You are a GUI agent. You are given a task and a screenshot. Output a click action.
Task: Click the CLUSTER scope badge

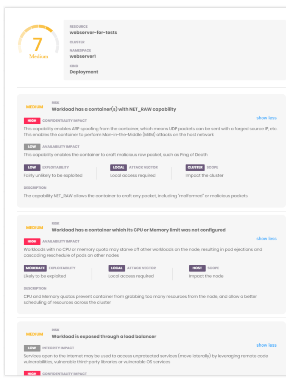pyautogui.click(x=195, y=167)
